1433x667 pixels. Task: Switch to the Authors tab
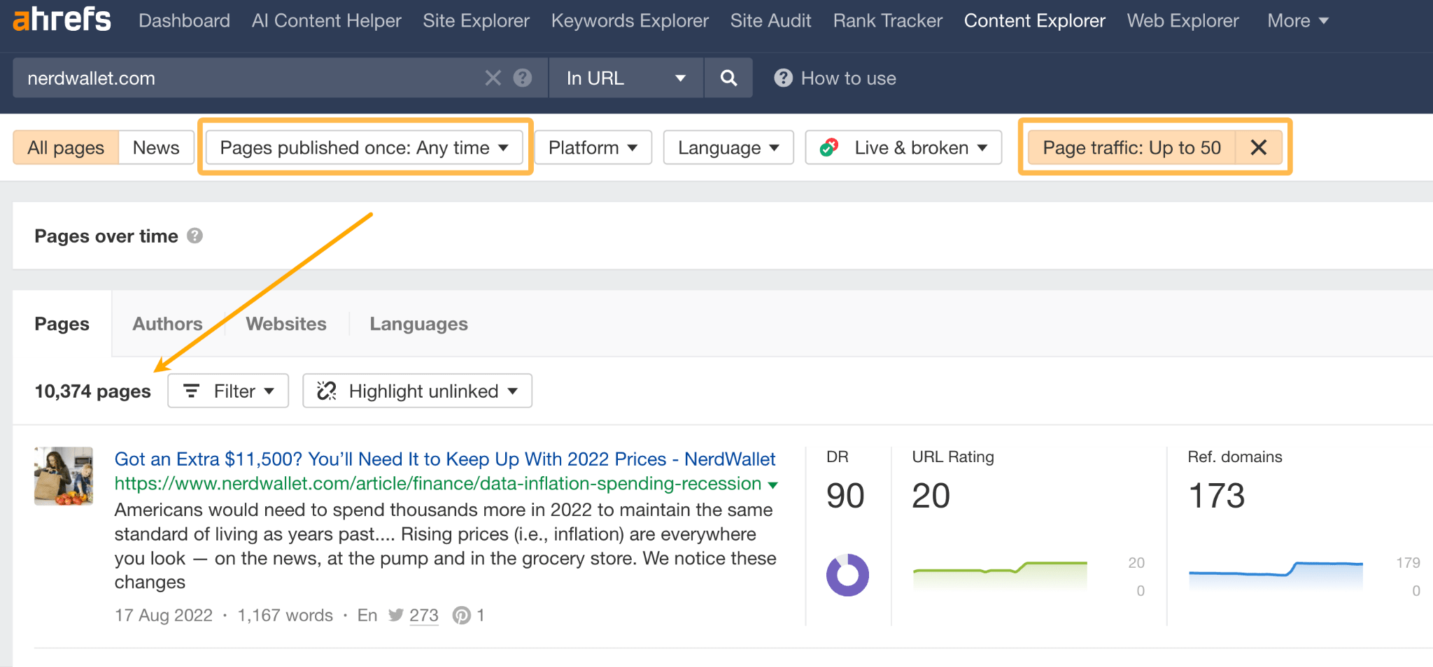click(x=167, y=323)
